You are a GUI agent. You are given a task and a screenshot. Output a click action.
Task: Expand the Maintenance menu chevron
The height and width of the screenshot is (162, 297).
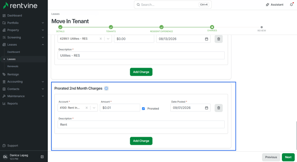[43, 96]
